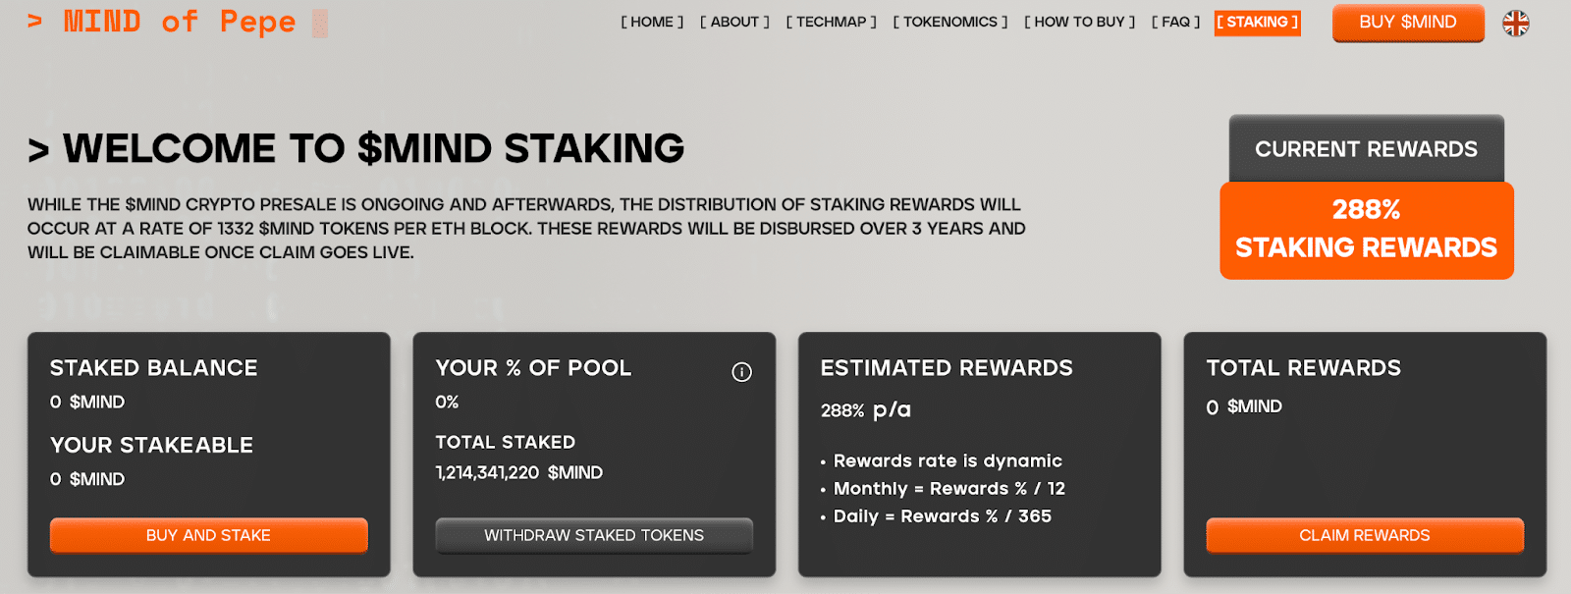Click the TOTAL STAKED amount value
1571x594 pixels.
[x=519, y=472]
